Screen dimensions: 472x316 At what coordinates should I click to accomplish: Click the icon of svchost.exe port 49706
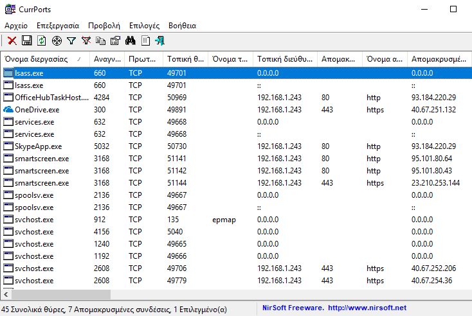(x=8, y=268)
